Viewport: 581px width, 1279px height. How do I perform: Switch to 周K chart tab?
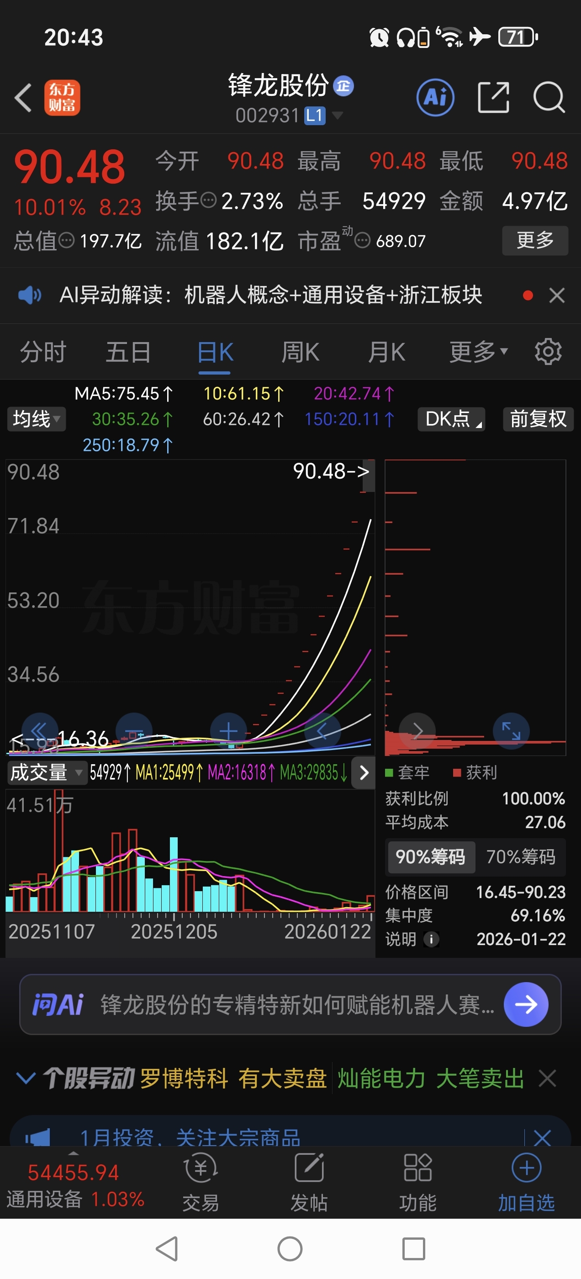click(x=300, y=352)
